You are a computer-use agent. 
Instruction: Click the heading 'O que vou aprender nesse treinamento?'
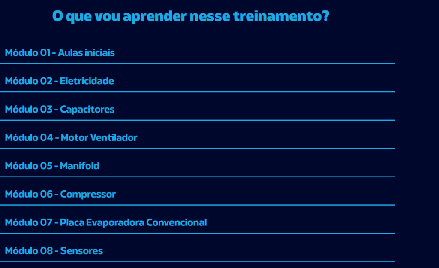(x=191, y=16)
